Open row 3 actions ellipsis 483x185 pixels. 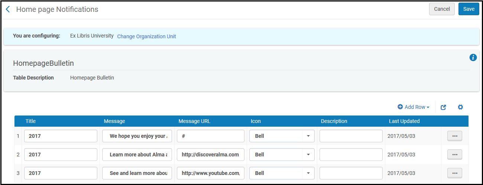click(x=454, y=173)
